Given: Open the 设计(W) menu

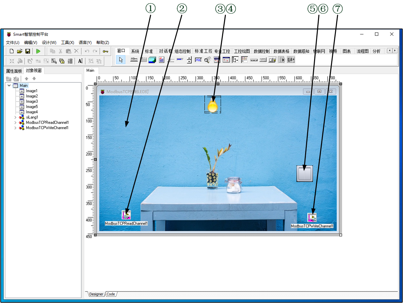Looking at the screenshot, I should point(49,43).
